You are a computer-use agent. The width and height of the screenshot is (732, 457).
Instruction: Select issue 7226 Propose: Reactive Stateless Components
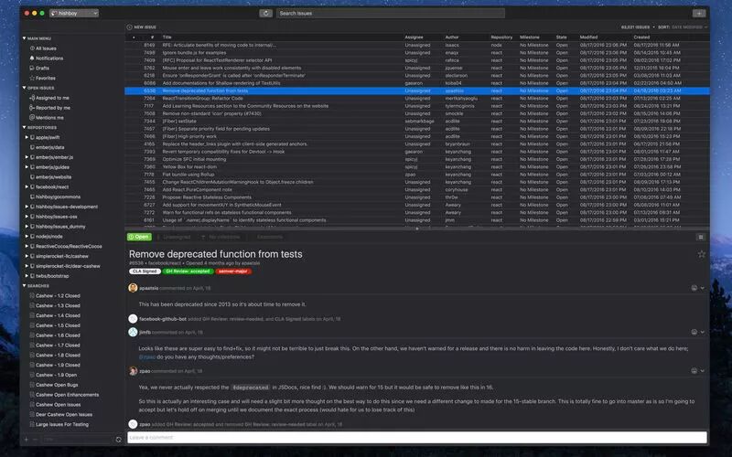point(417,197)
